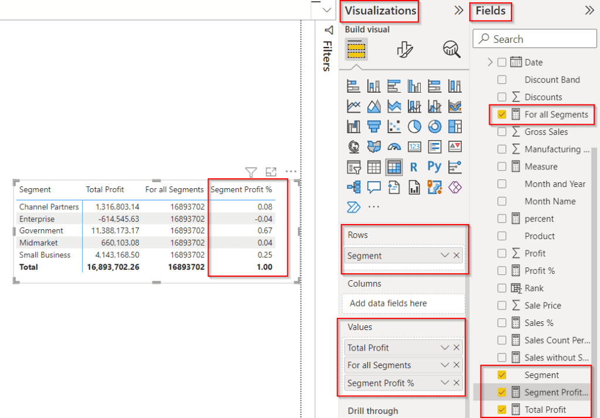Pick the waterfall chart visual

click(x=353, y=126)
